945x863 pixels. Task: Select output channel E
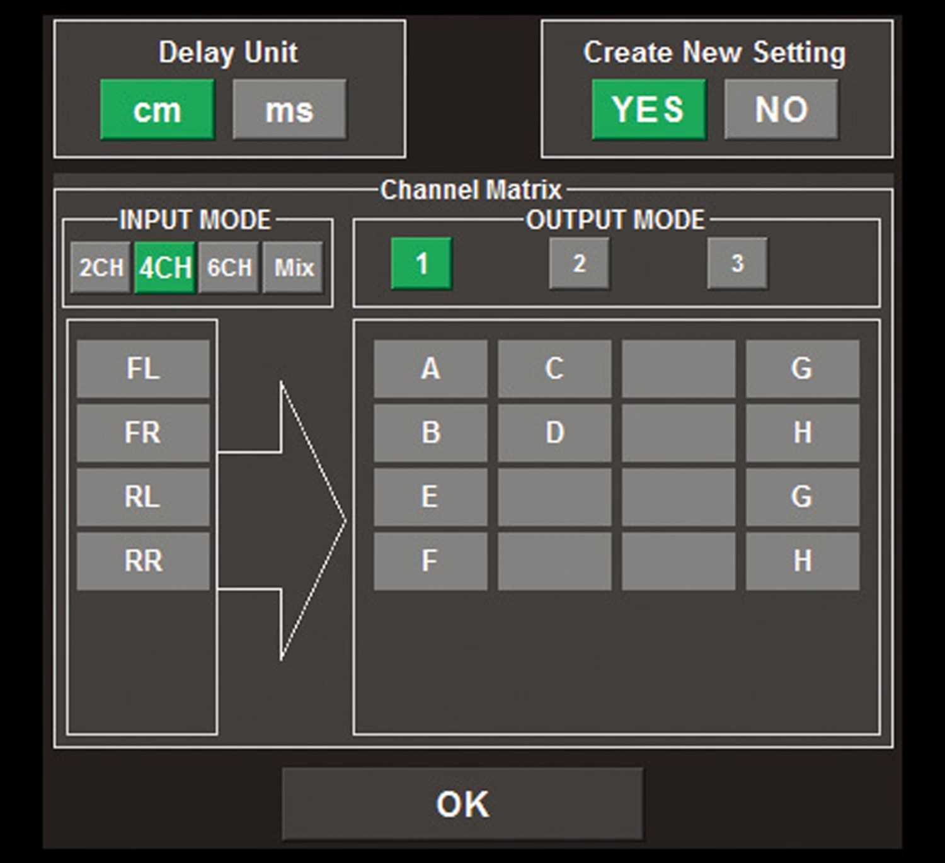pyautogui.click(x=430, y=497)
